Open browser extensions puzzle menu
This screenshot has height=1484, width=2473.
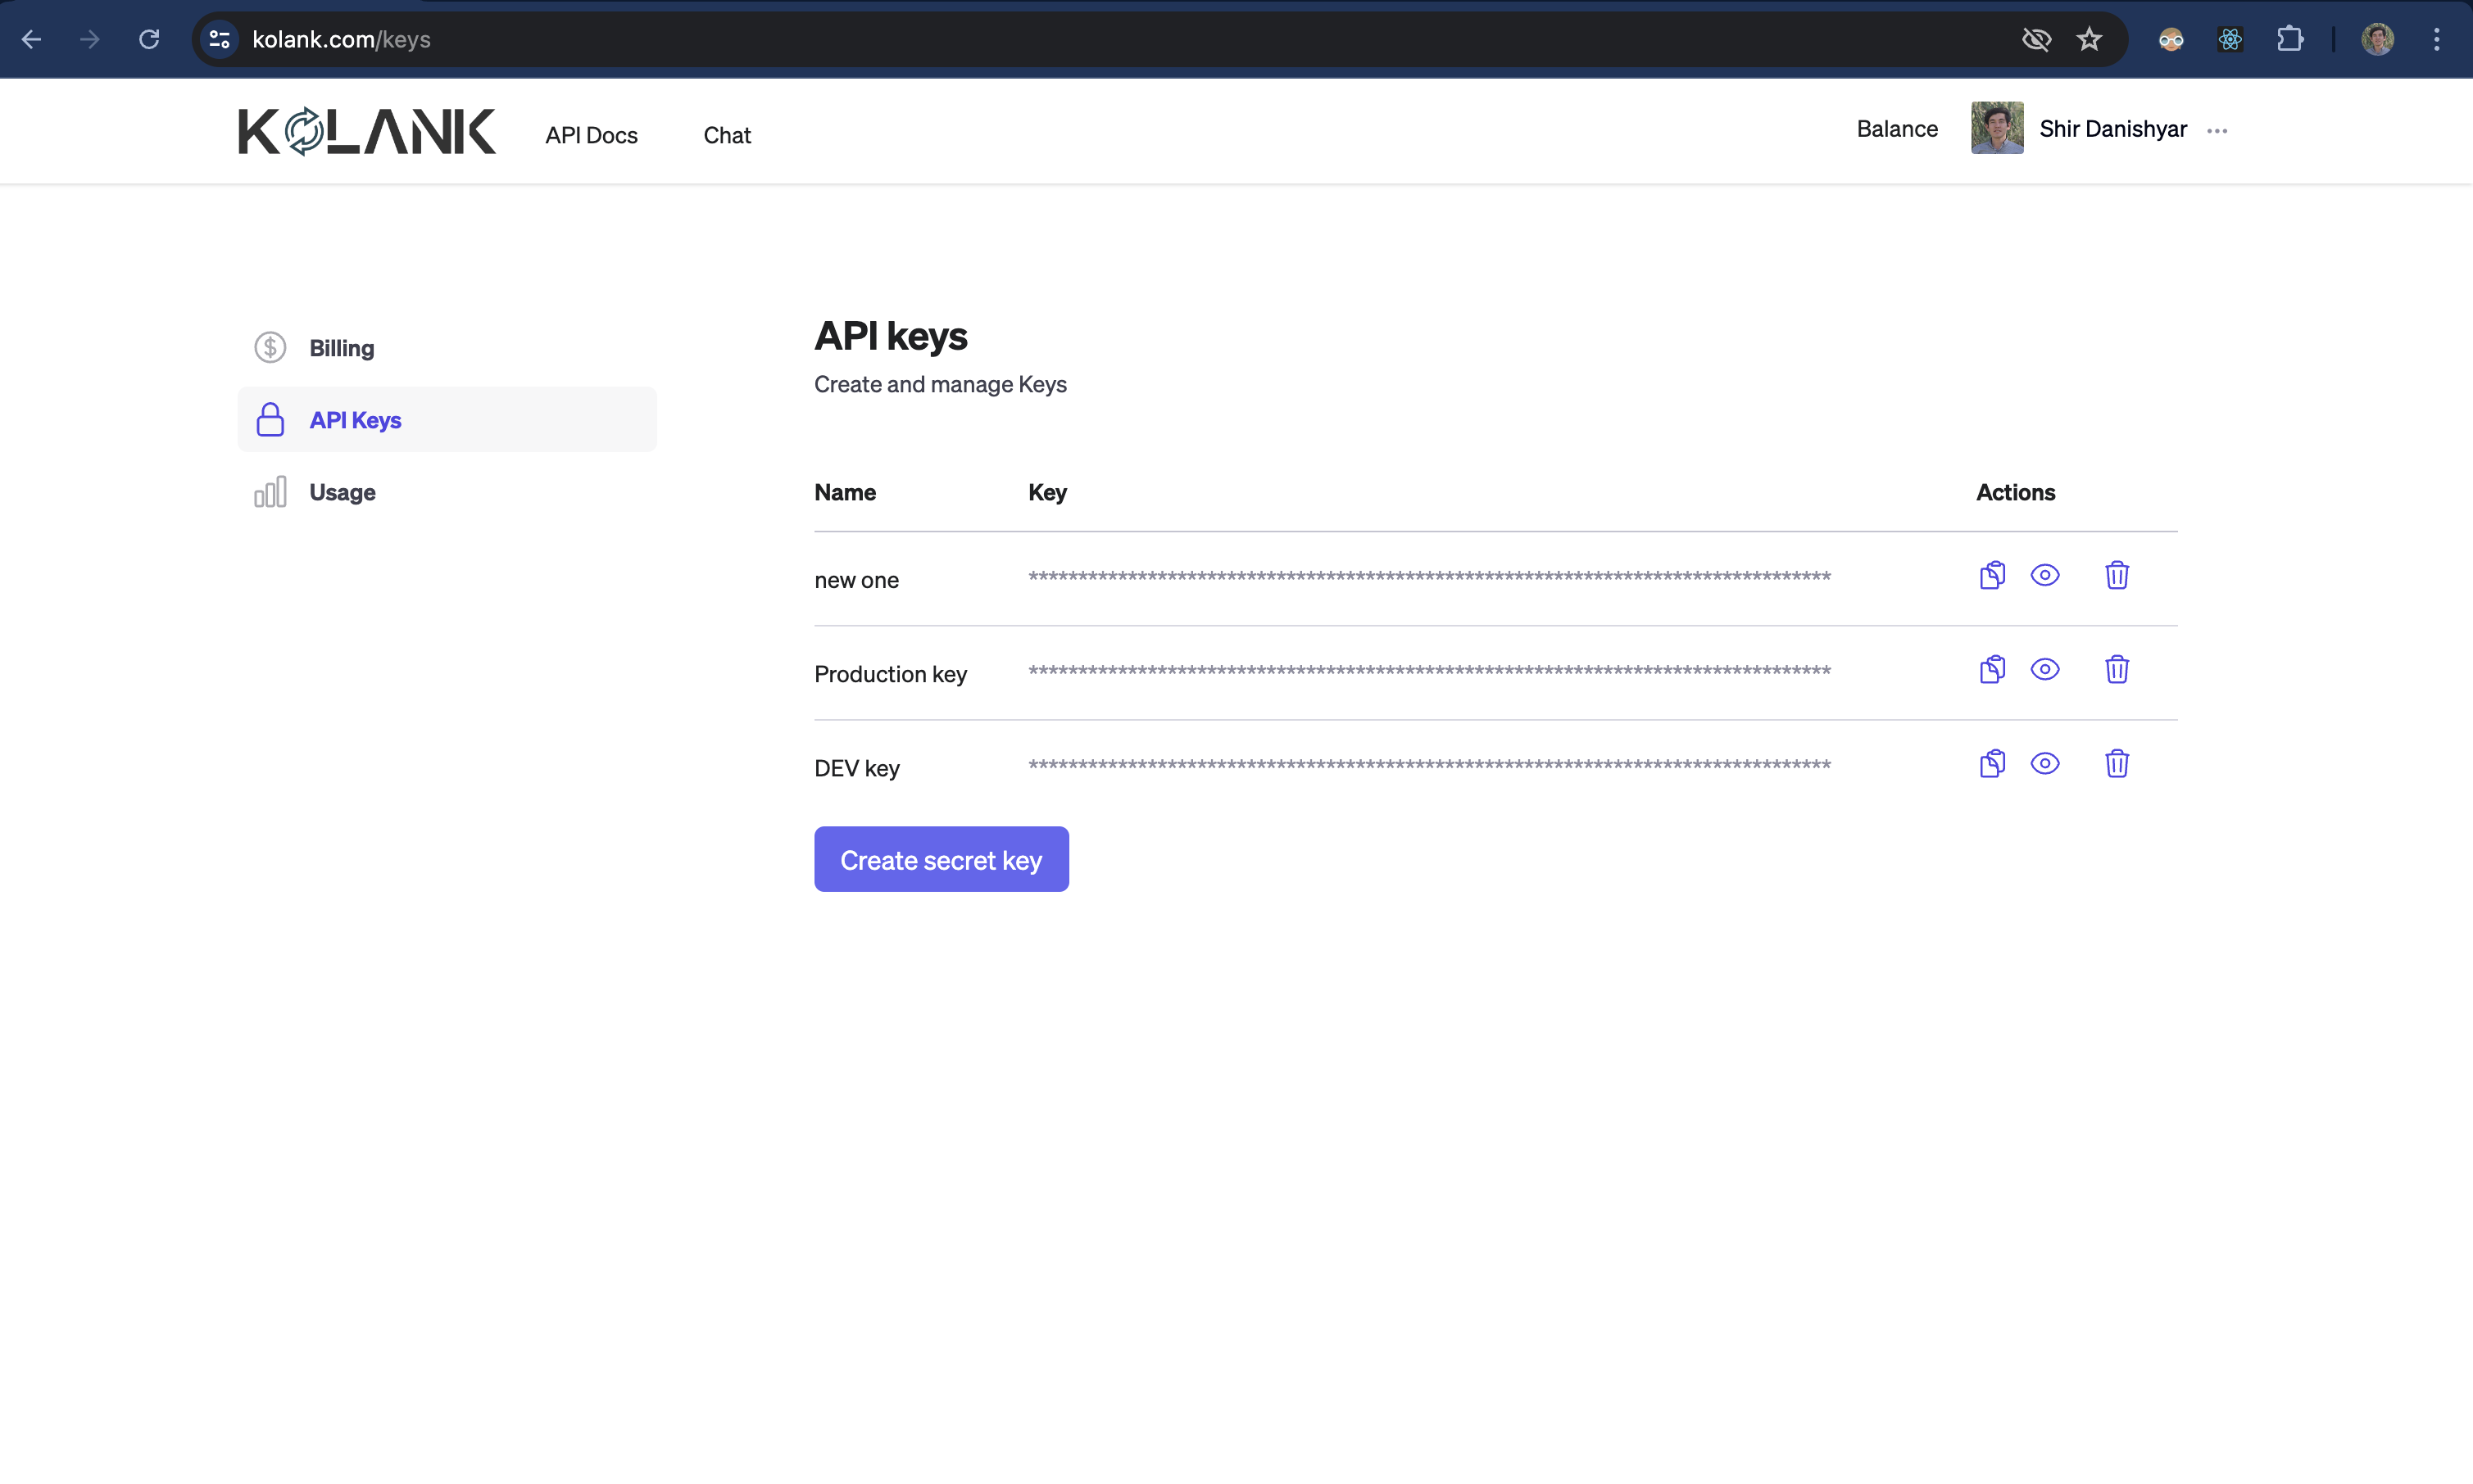(x=2289, y=39)
